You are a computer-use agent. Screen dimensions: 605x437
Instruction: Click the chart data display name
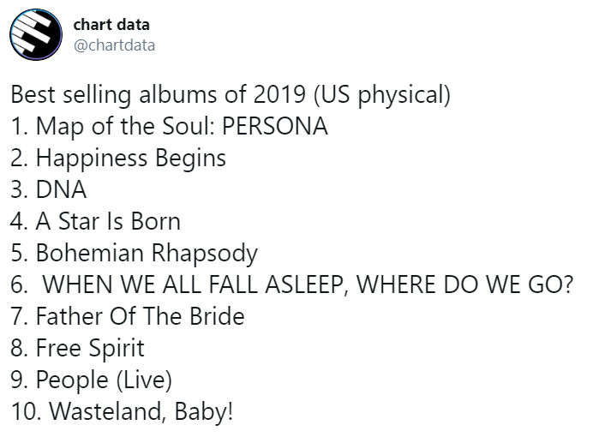(111, 25)
